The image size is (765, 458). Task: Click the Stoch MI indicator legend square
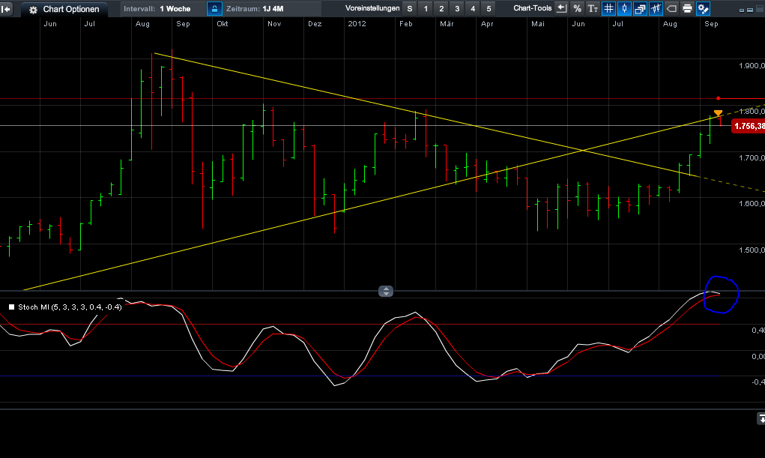[12, 307]
